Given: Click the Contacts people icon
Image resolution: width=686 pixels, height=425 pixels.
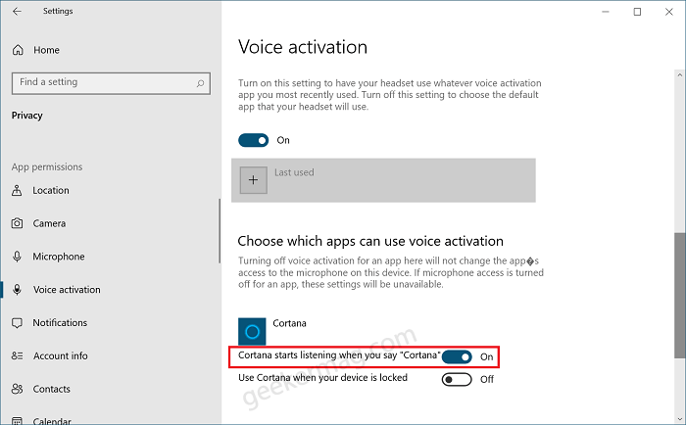Looking at the screenshot, I should coord(17,389).
